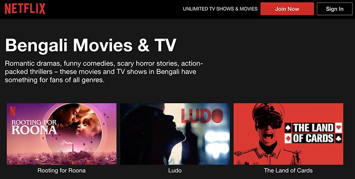This screenshot has width=355, height=179.
Task: Click the red Join Now button
Action: point(287,9)
